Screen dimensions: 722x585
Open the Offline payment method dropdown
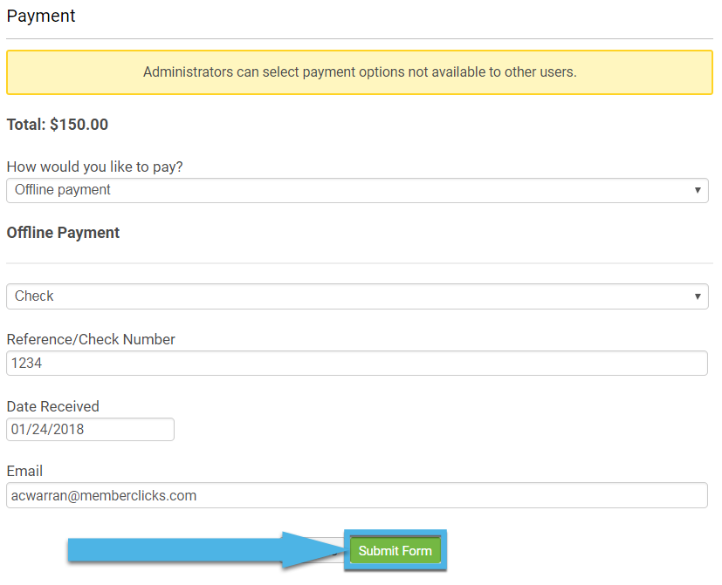pyautogui.click(x=357, y=190)
